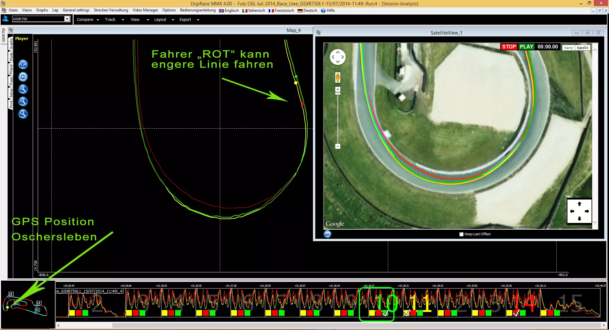Click the map zoom plus button
This screenshot has width=609, height=330.
point(337,90)
